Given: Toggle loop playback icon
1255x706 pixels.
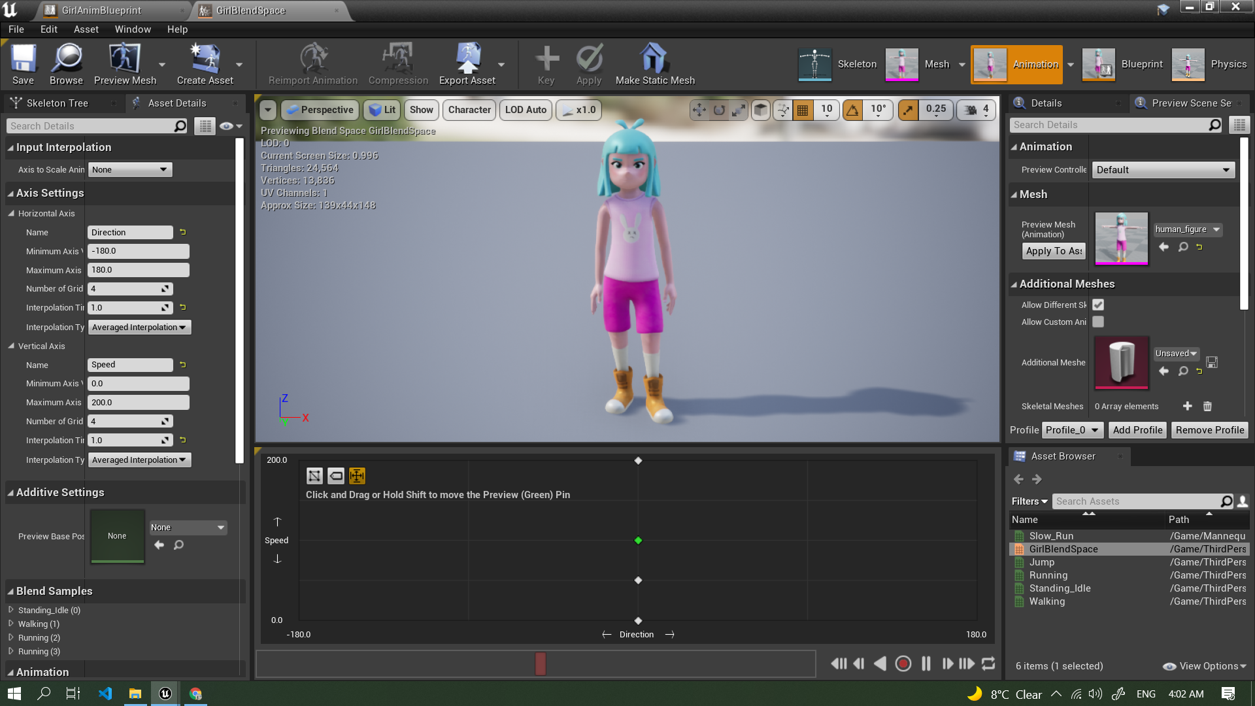Looking at the screenshot, I should pos(988,664).
